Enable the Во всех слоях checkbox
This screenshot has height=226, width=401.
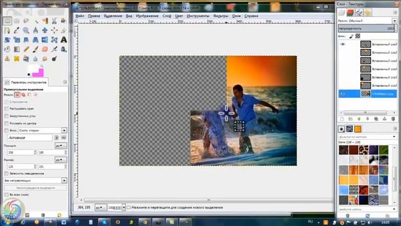click(x=6, y=195)
